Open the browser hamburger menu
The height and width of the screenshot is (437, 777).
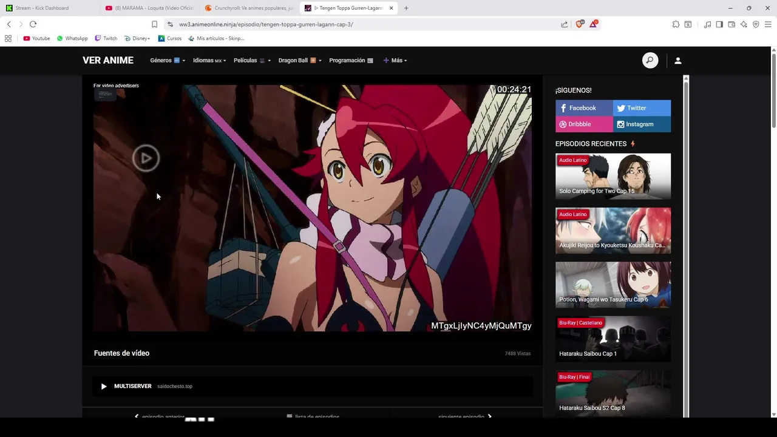coord(768,24)
